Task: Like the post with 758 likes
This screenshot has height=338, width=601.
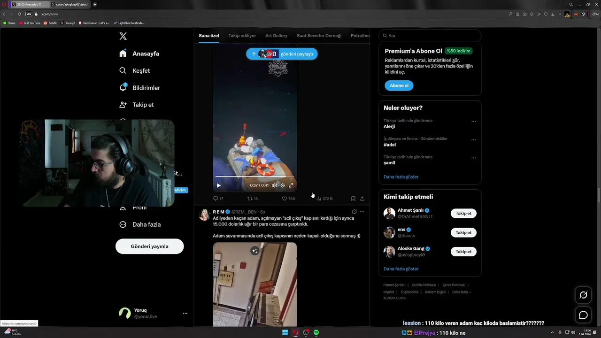Action: 288,199
